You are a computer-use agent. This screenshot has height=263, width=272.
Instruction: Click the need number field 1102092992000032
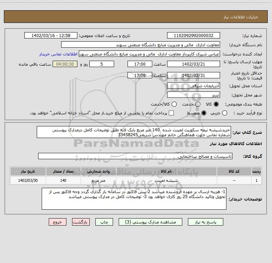coord(194,36)
